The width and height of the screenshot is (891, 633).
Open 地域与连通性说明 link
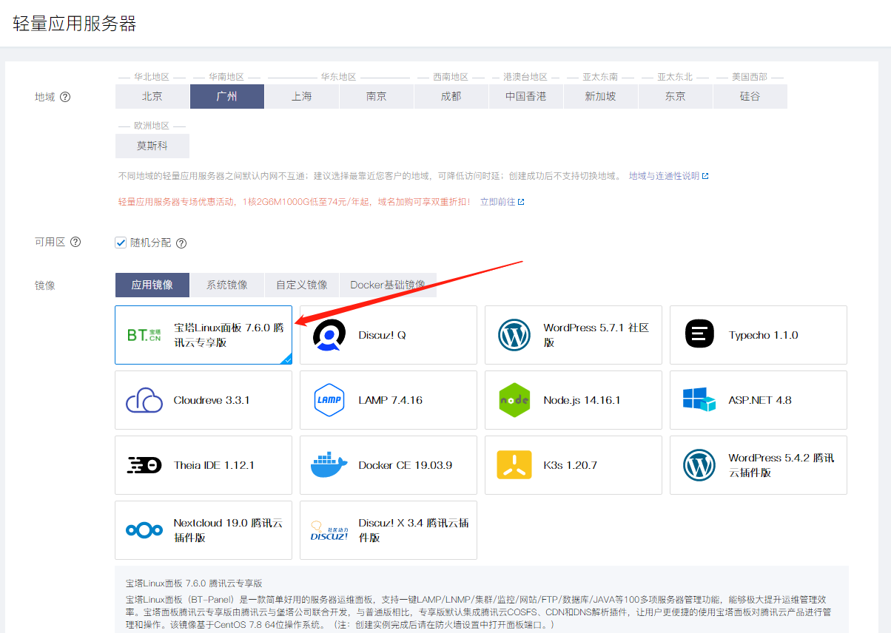click(x=664, y=176)
